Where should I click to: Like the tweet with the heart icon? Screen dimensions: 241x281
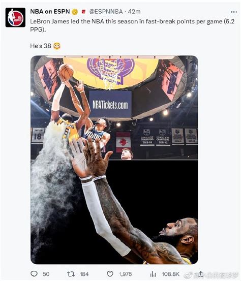click(x=110, y=274)
